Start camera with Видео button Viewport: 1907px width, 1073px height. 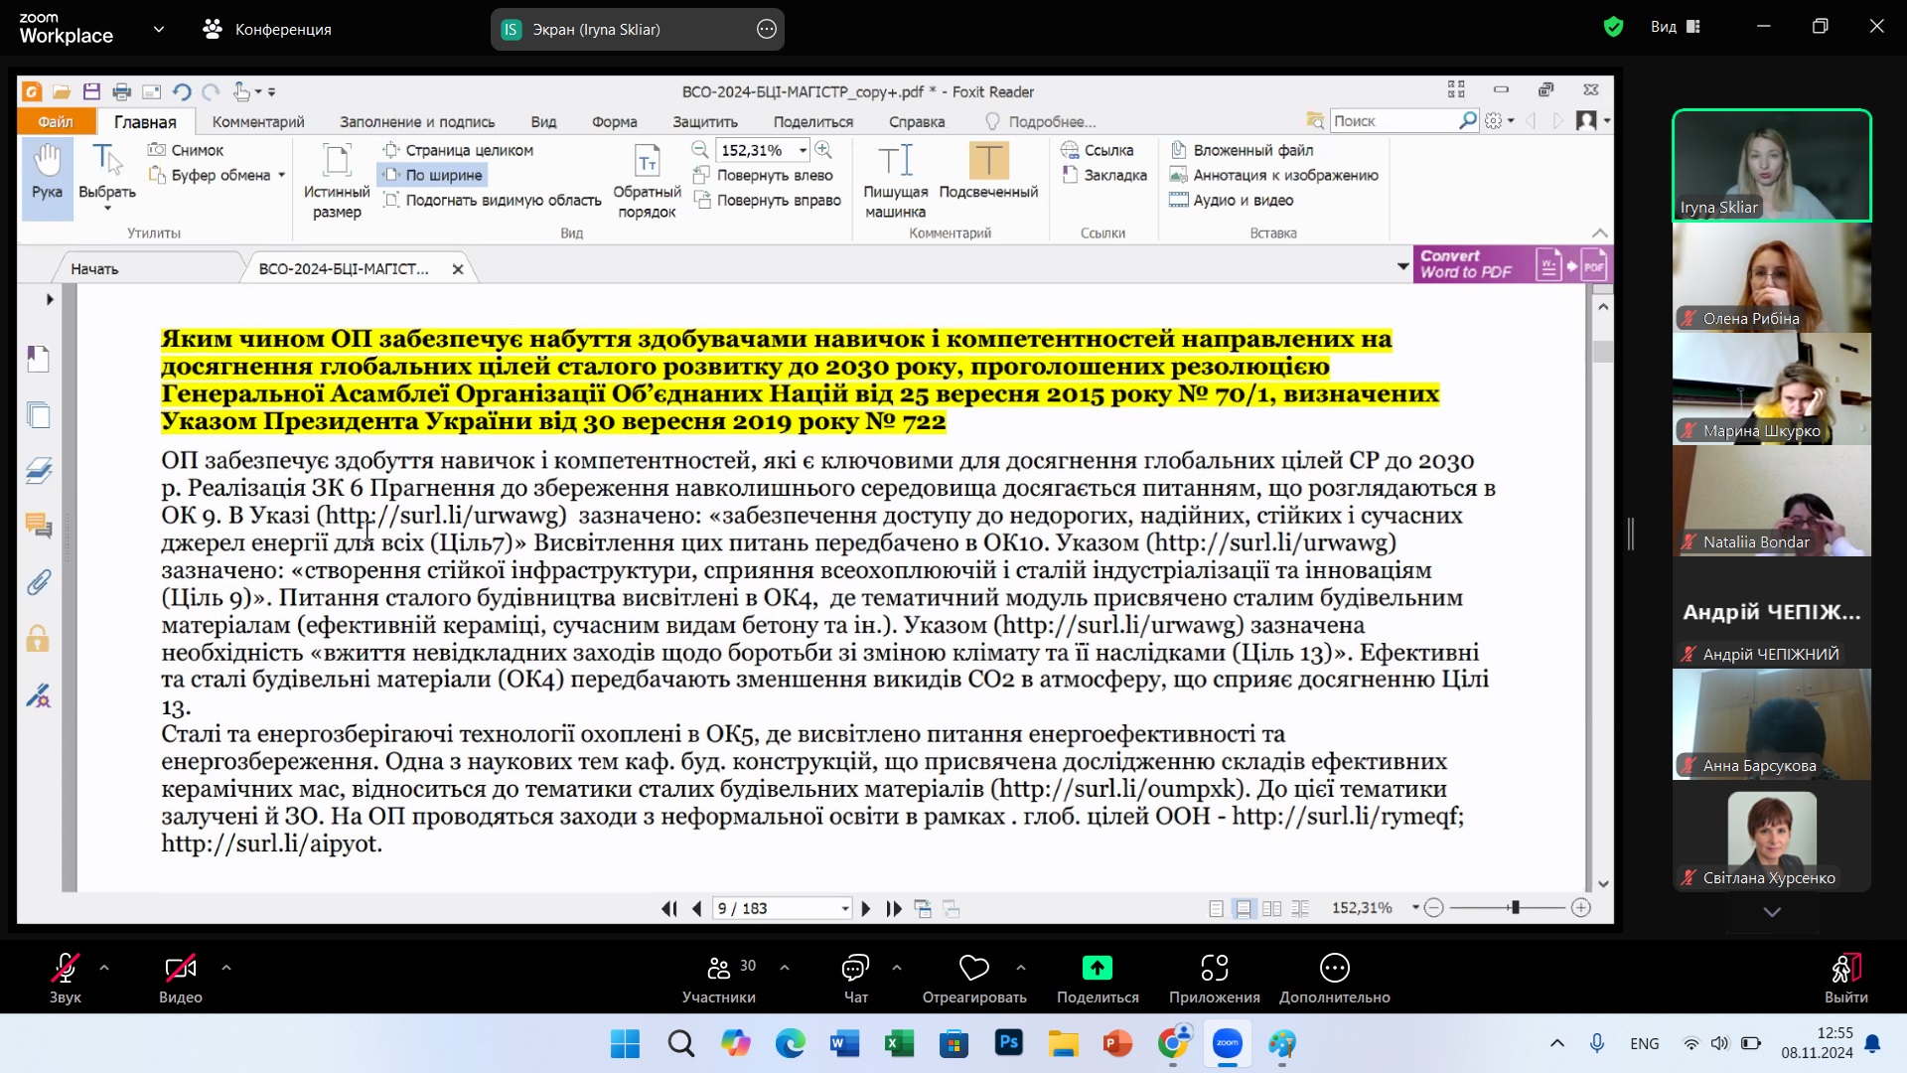pos(181,979)
